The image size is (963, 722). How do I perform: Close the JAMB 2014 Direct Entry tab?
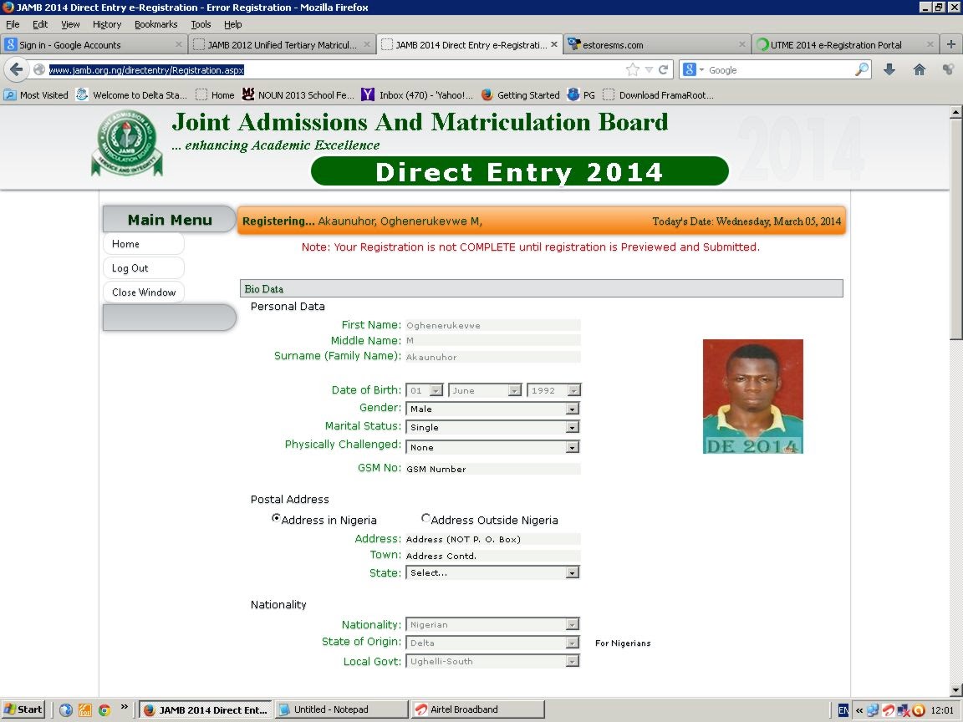coord(554,44)
